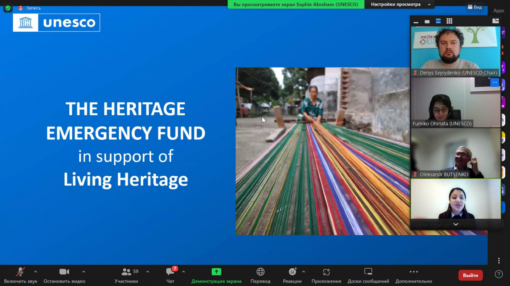Click the muted mic icon next to Oleksandr BUTSENKO
Viewport: 510px width, 286px height.
415,175
